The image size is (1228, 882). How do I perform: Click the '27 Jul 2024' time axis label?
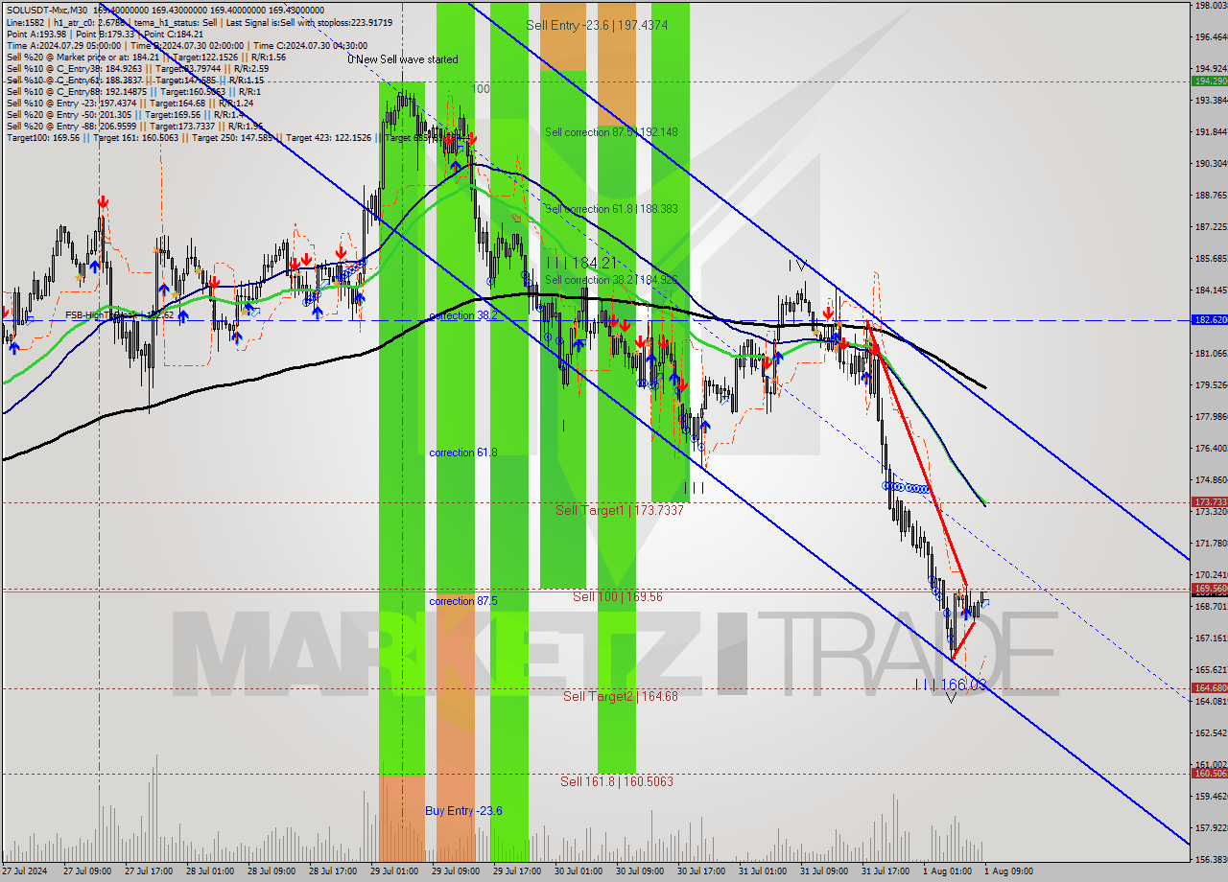point(23,871)
